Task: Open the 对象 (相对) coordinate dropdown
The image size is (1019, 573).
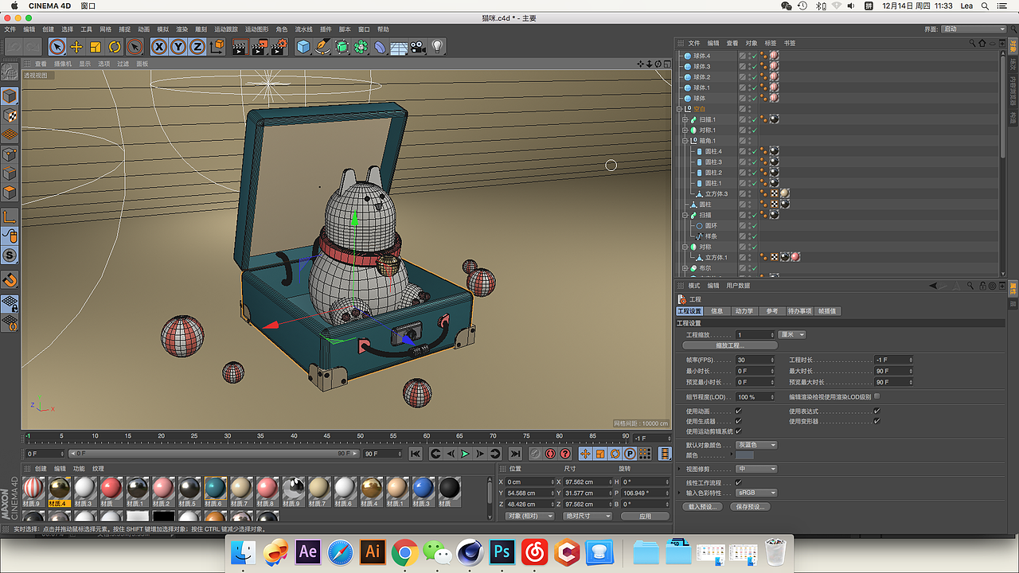Action: click(x=529, y=516)
